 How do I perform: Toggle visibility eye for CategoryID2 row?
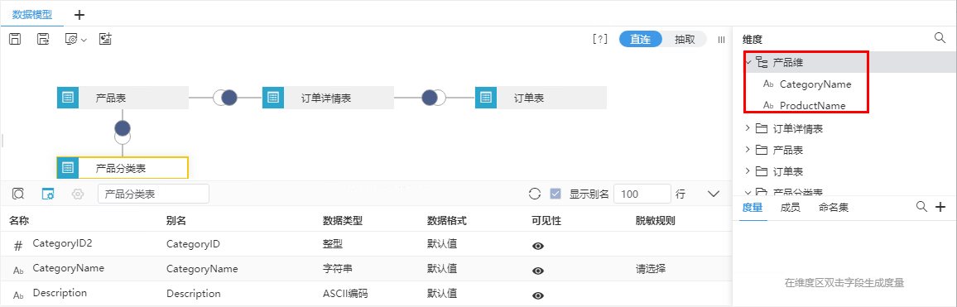pyautogui.click(x=538, y=246)
